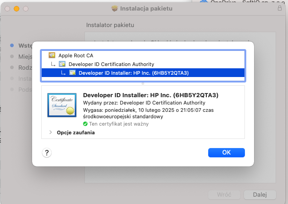Click the divider handle between the panes

(143, 83)
